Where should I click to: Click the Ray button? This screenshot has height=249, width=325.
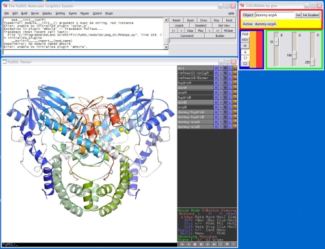pos(216,20)
